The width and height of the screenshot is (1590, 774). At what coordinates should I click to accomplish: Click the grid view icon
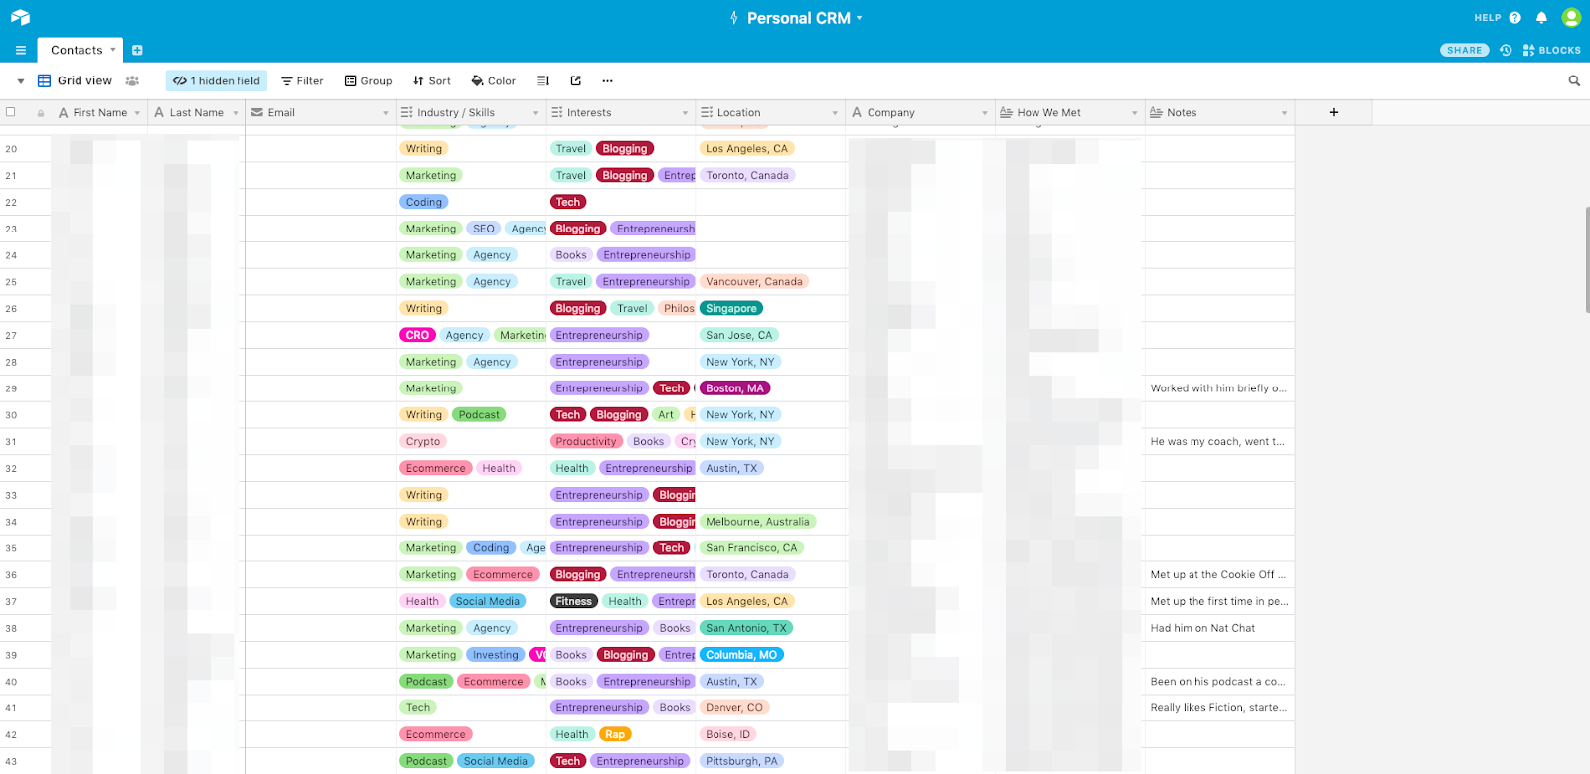[44, 80]
